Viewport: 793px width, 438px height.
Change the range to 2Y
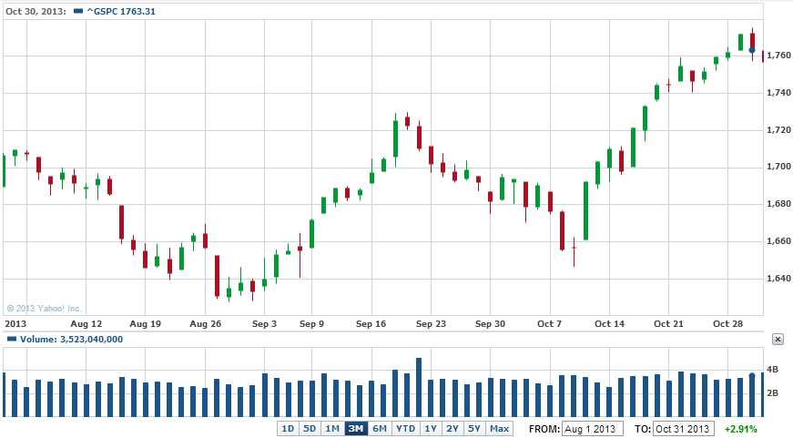pos(452,428)
